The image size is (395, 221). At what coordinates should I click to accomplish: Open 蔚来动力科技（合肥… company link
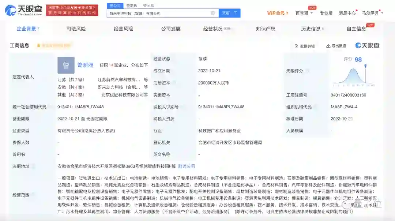tap(118, 87)
